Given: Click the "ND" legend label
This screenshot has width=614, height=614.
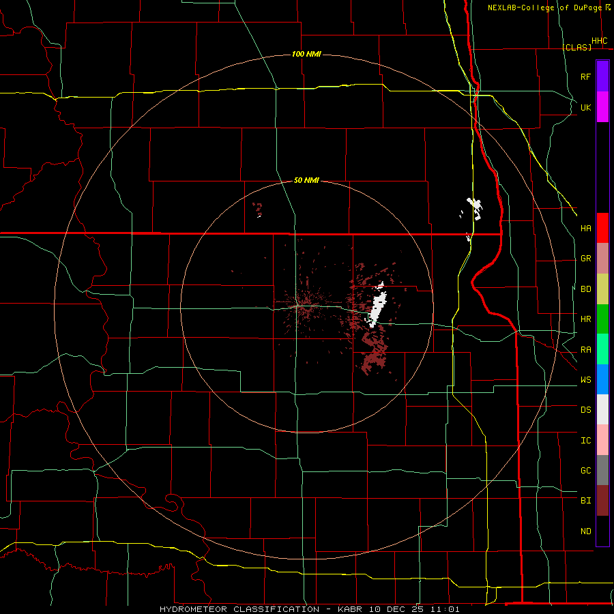Looking at the screenshot, I should [586, 531].
